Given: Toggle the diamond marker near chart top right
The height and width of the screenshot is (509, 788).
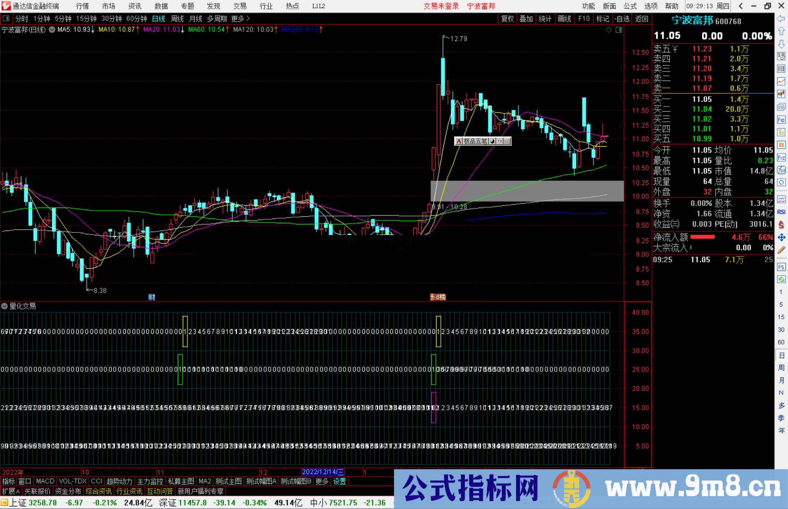Looking at the screenshot, I should point(608,30).
